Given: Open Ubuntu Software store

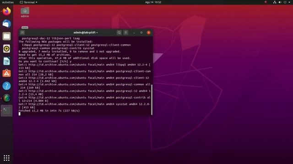Looking at the screenshot, I should [x=6, y=73].
